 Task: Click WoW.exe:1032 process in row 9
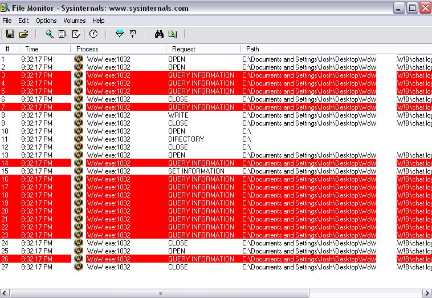click(x=108, y=123)
